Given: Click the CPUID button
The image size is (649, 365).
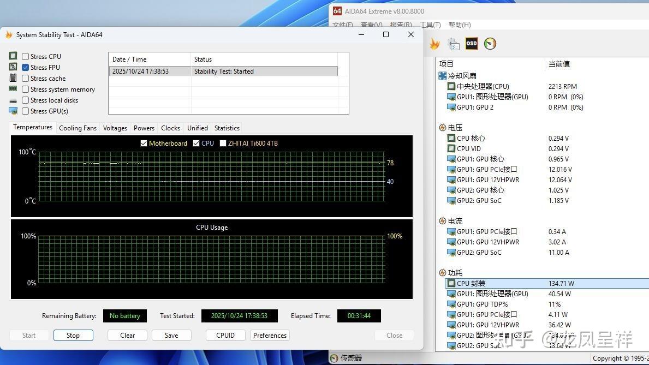Looking at the screenshot, I should pos(225,335).
